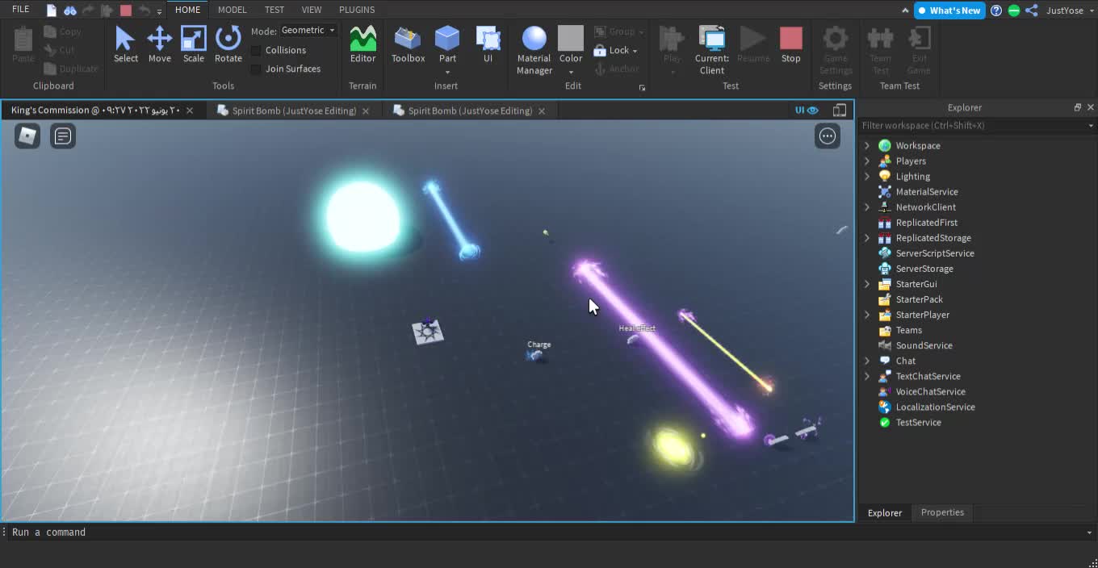
Task: Enable the Collisions checkbox
Action: pyautogui.click(x=256, y=50)
